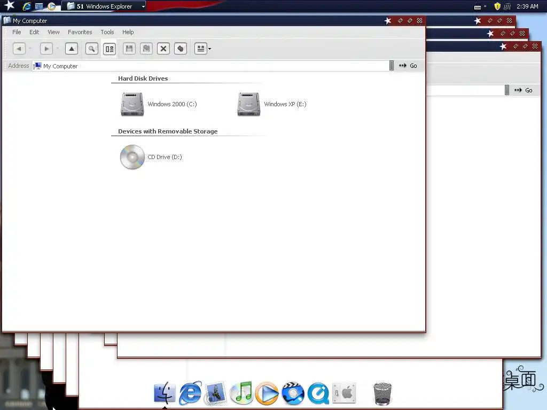This screenshot has height=410, width=547.
Task: Click the Show Desktop quick launch icon
Action: 38,6
